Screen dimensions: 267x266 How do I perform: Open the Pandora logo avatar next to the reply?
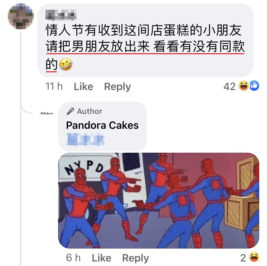point(47,113)
